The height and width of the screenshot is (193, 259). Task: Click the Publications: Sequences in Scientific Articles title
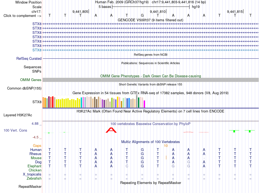pyautogui.click(x=150, y=63)
